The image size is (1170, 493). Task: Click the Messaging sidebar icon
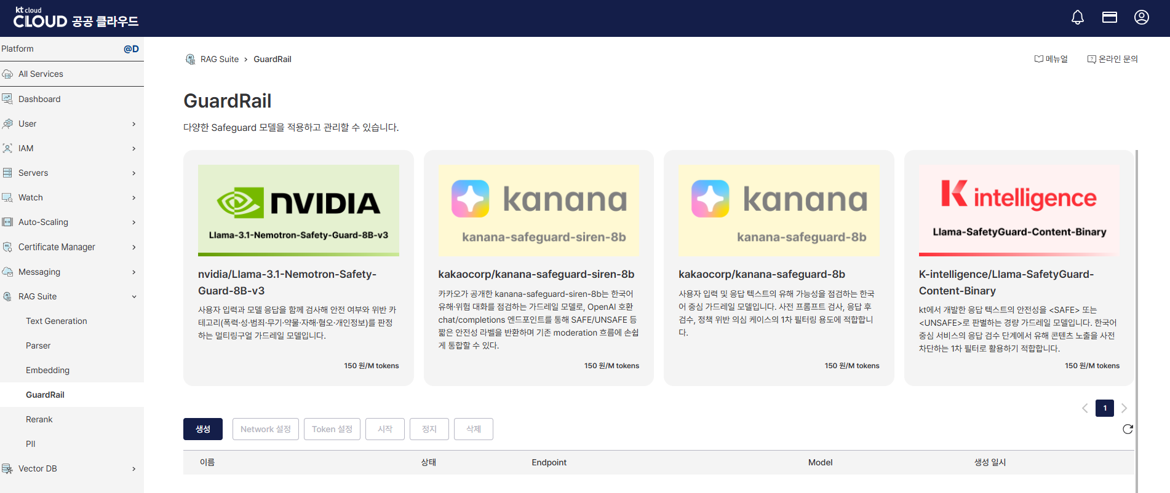click(7, 272)
